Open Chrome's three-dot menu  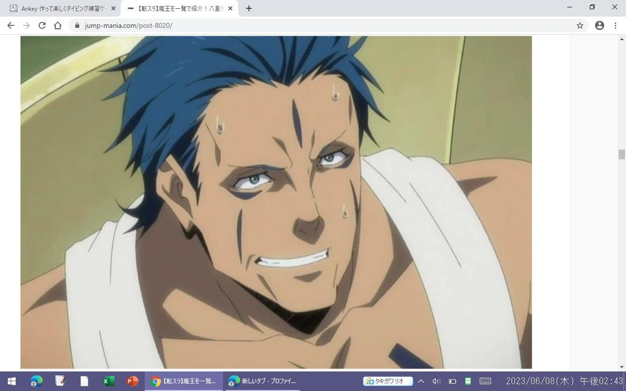pyautogui.click(x=616, y=25)
